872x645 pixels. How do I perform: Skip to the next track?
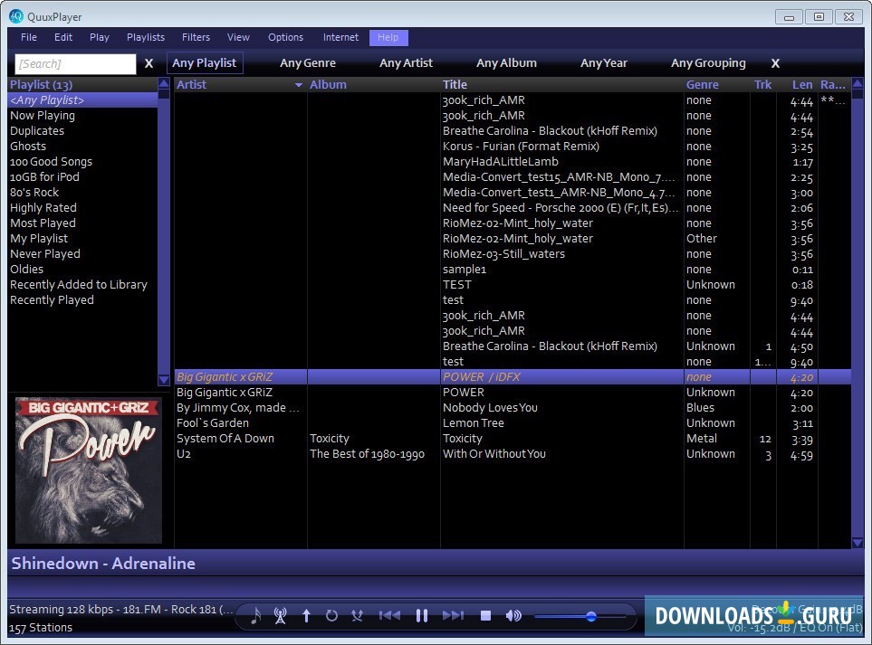(453, 616)
